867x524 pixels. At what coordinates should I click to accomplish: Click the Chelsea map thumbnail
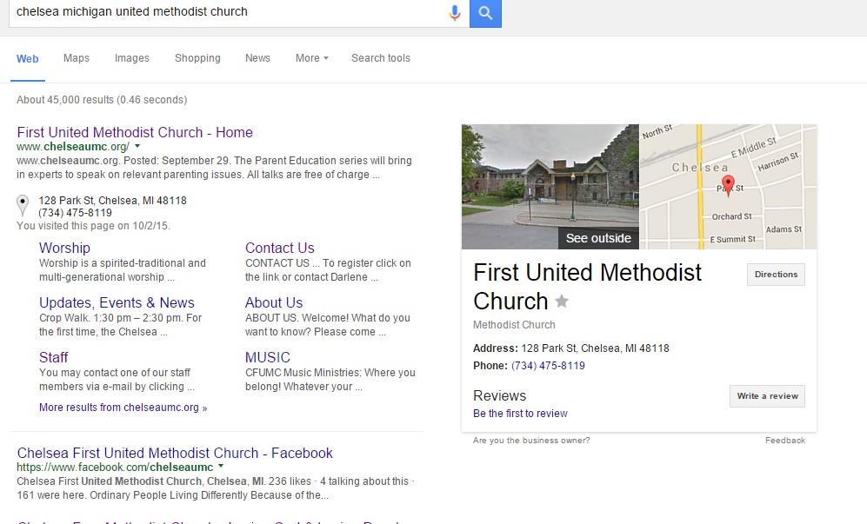(728, 187)
